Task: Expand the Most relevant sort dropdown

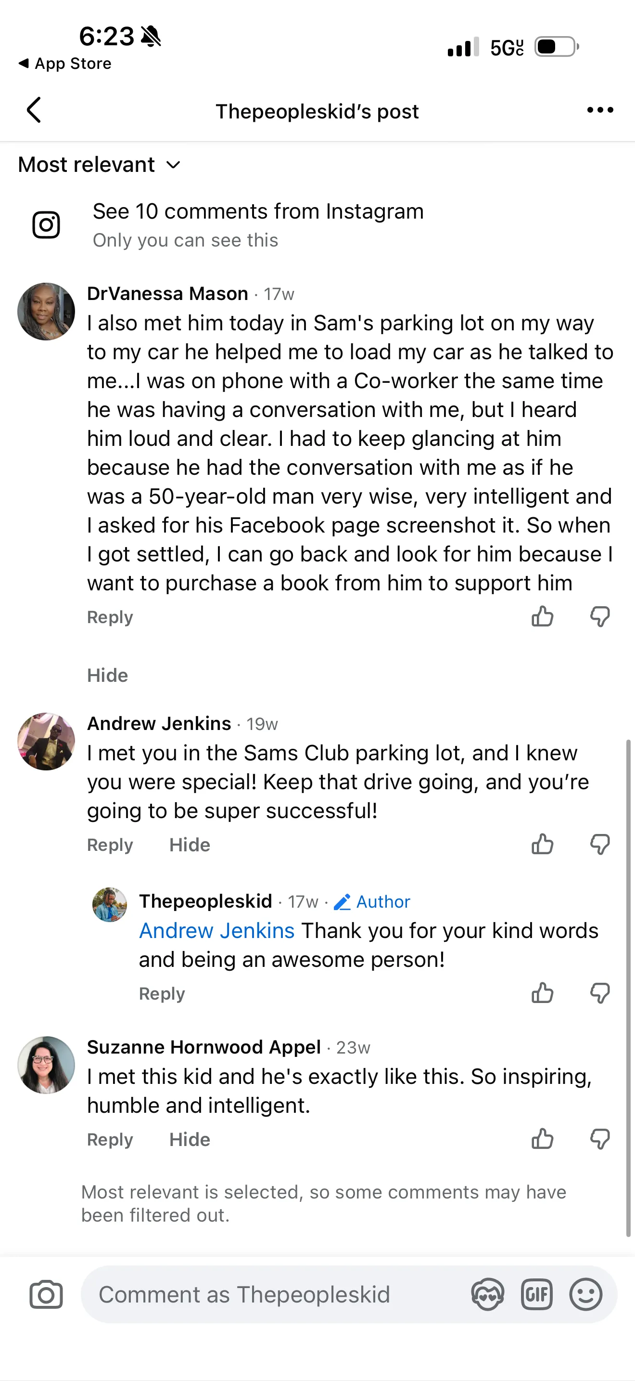Action: (x=99, y=165)
